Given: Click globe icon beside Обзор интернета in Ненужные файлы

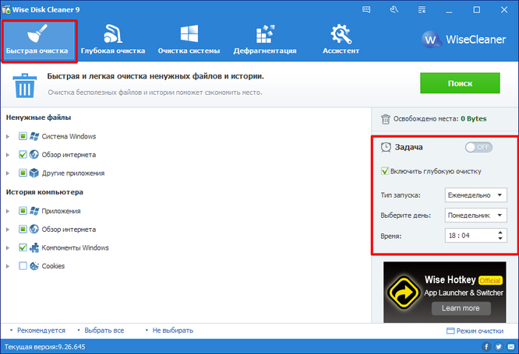Looking at the screenshot, I should pyautogui.click(x=34, y=154).
